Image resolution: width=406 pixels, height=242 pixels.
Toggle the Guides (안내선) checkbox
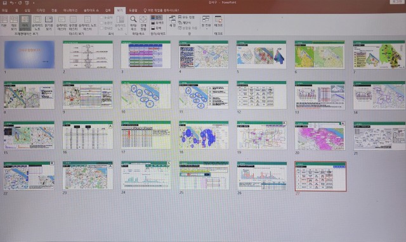pyautogui.click(x=107, y=28)
